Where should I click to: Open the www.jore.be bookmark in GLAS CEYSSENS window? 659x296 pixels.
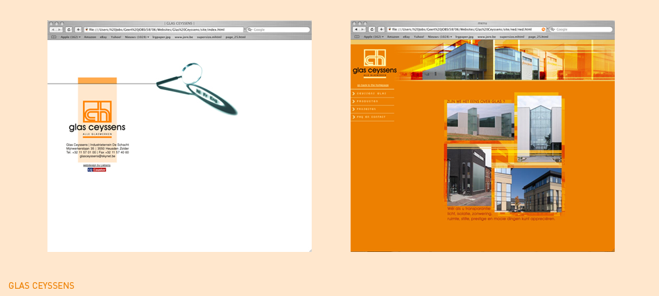(x=184, y=37)
